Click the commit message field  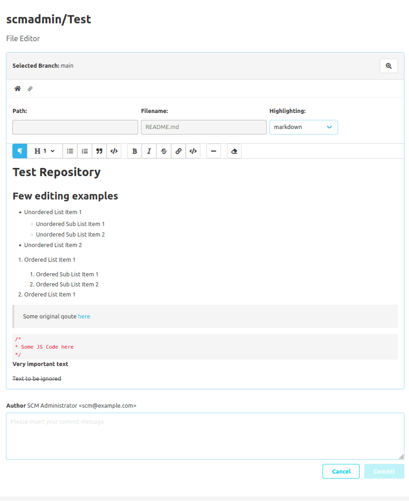204,435
